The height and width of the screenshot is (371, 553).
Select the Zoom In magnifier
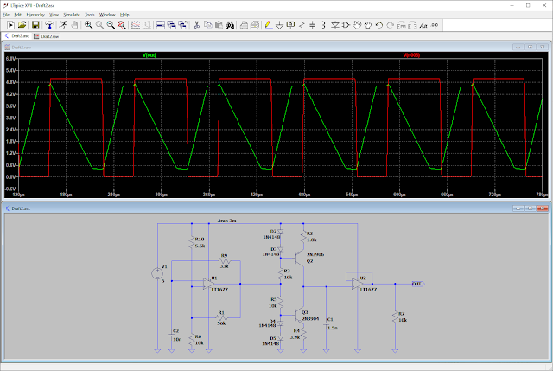(87, 25)
